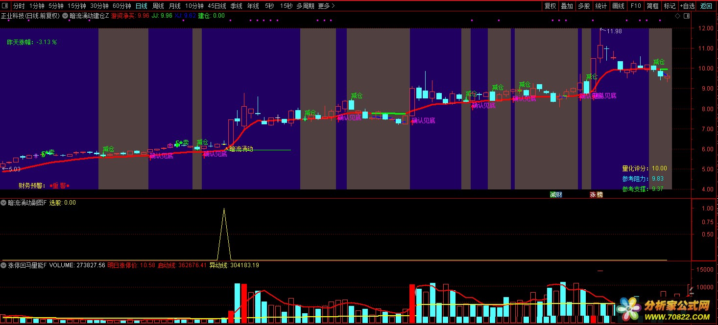Click the 参考阻力: 9.83 label
The image size is (718, 325).
tap(643, 179)
